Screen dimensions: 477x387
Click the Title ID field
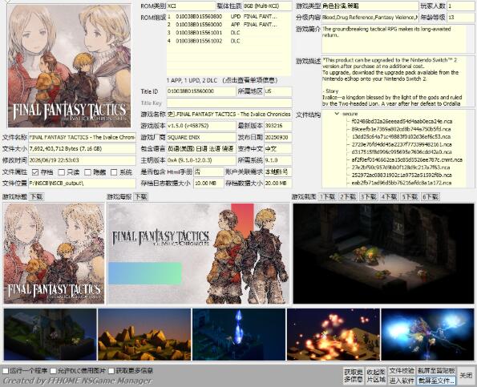point(201,91)
